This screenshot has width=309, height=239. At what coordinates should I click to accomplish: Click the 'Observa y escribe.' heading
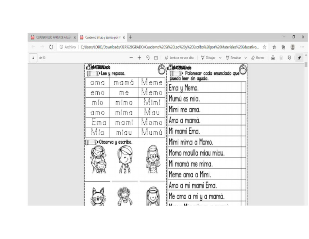click(x=115, y=142)
